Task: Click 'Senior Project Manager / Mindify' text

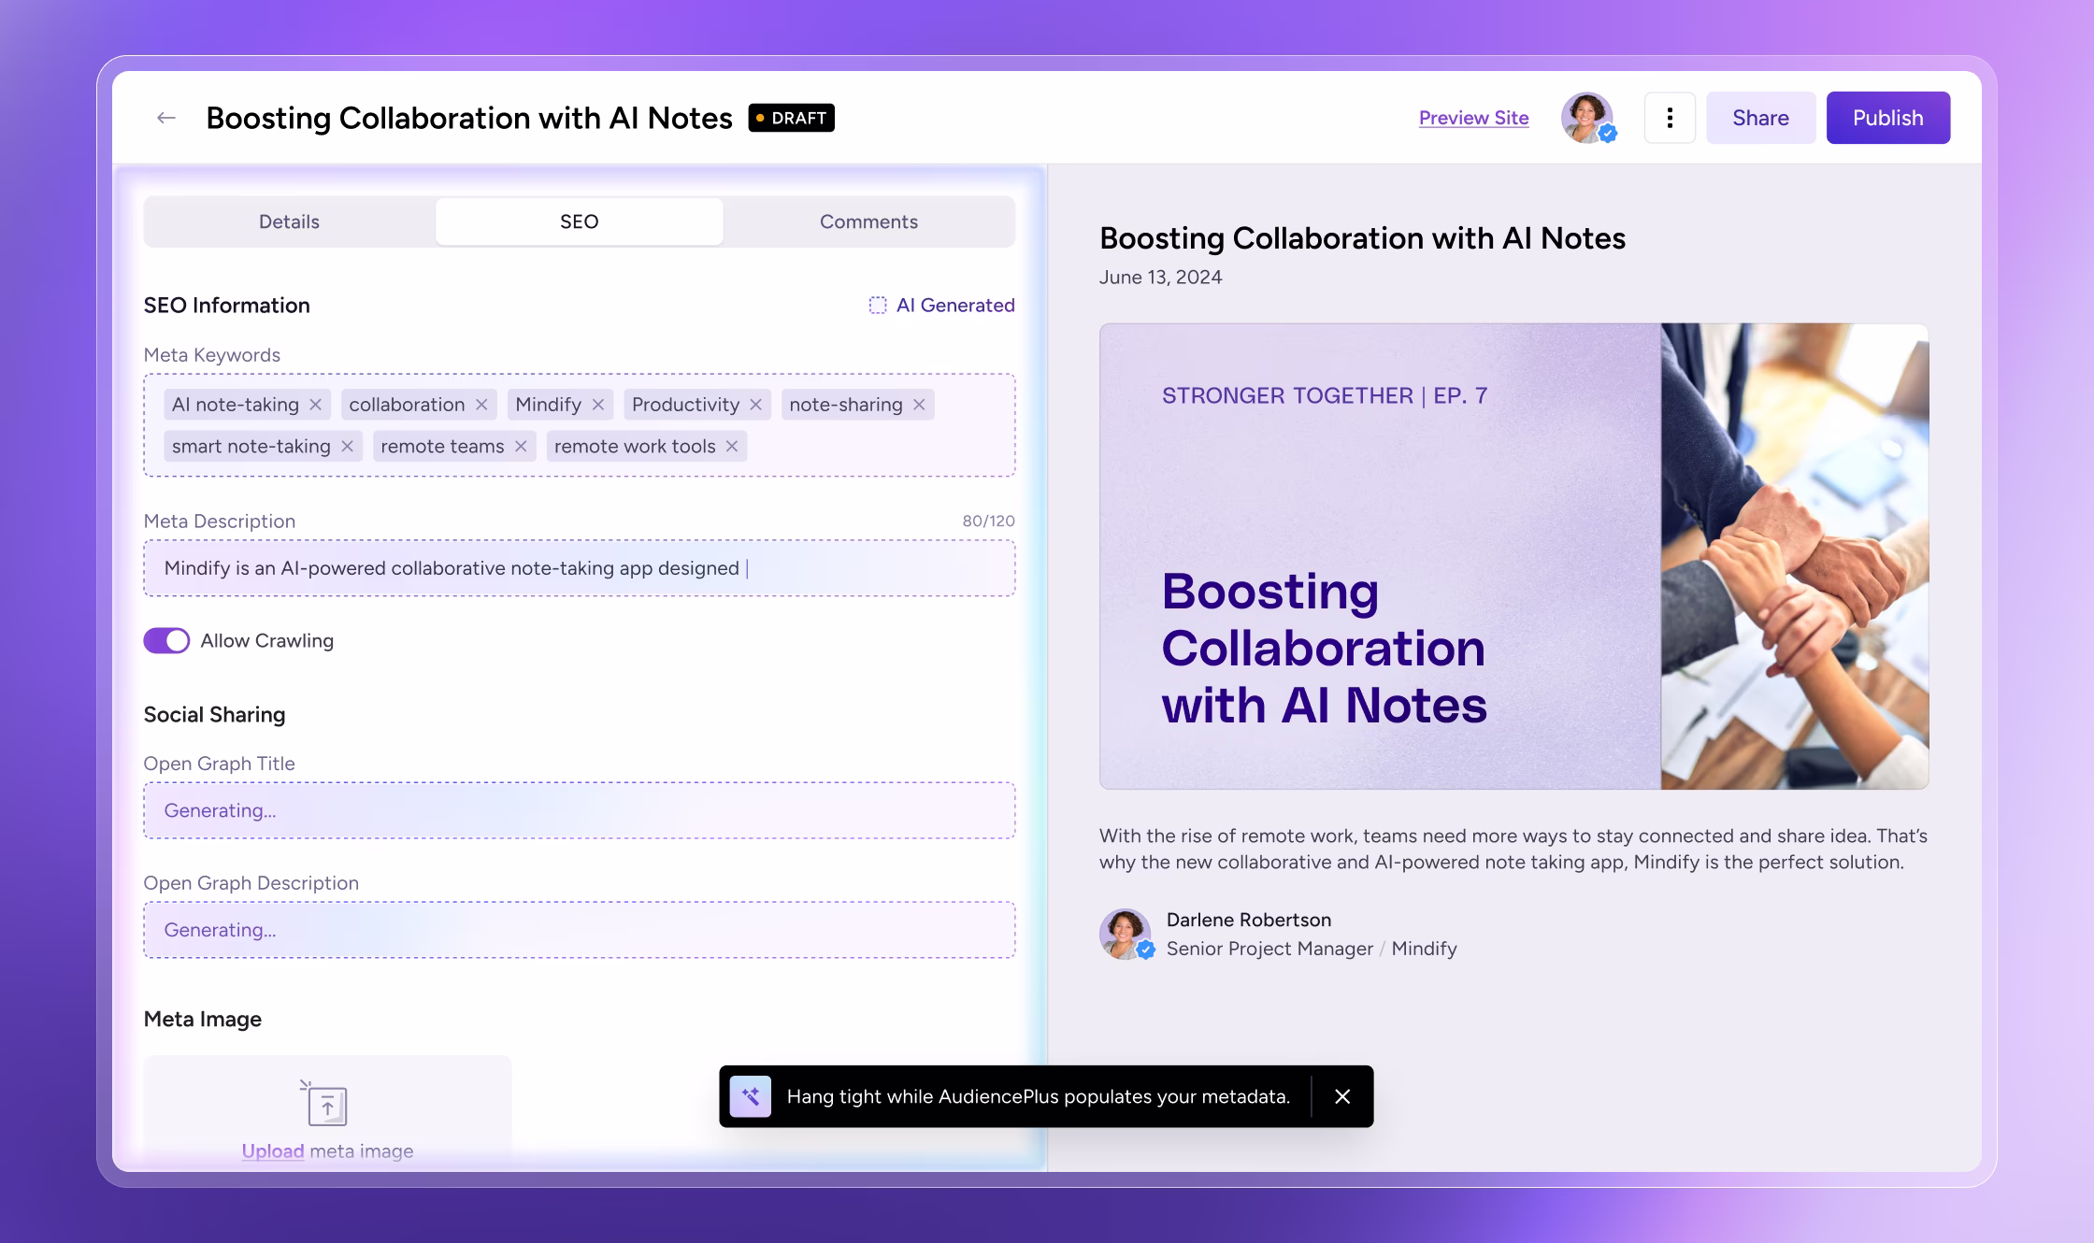Action: point(1312,949)
